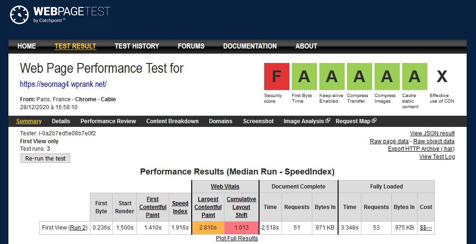This screenshot has height=244, width=476.
Task: Click the Cache static content grade badge
Action: [x=414, y=76]
